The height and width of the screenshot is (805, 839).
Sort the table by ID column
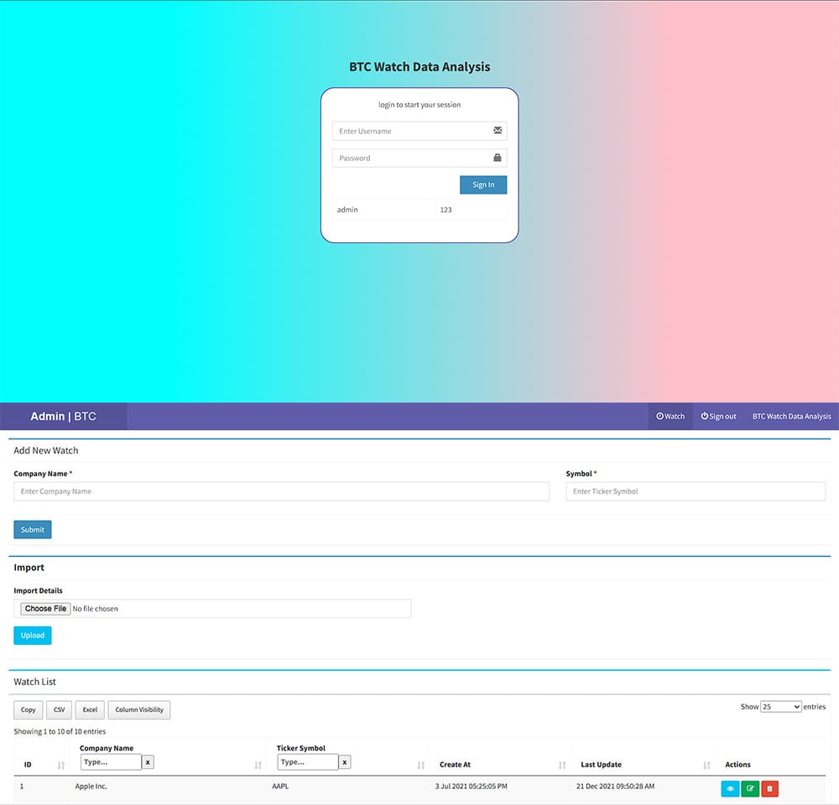(x=61, y=765)
